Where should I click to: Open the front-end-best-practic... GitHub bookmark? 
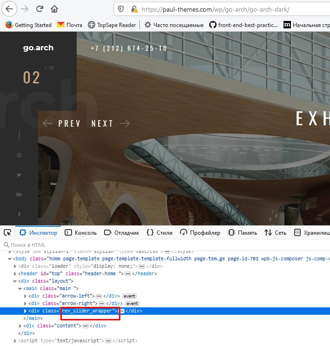(244, 25)
